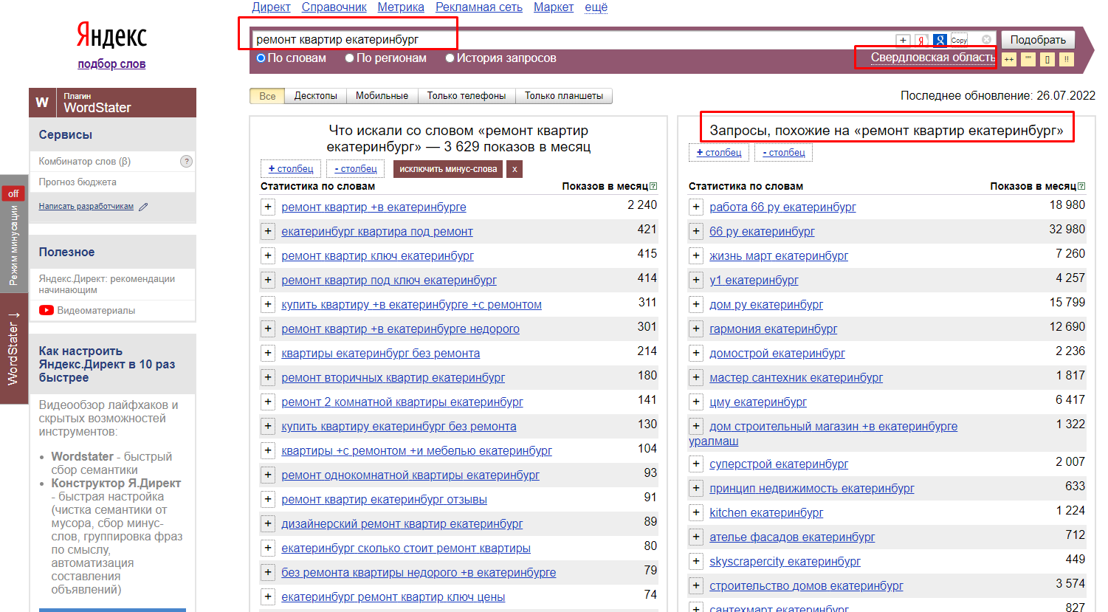
Task: Open the Справочник top menu link
Action: [x=334, y=7]
